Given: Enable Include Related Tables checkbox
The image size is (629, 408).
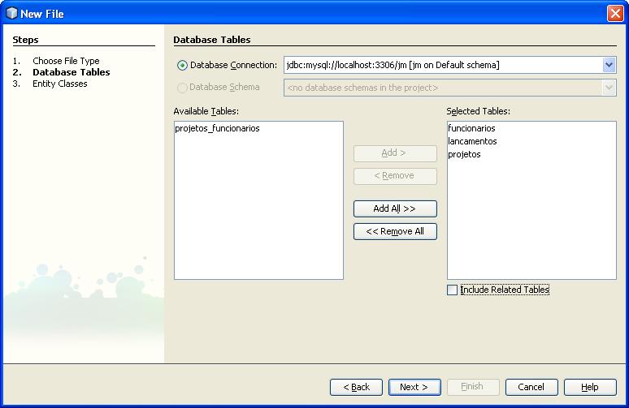Looking at the screenshot, I should pyautogui.click(x=453, y=290).
